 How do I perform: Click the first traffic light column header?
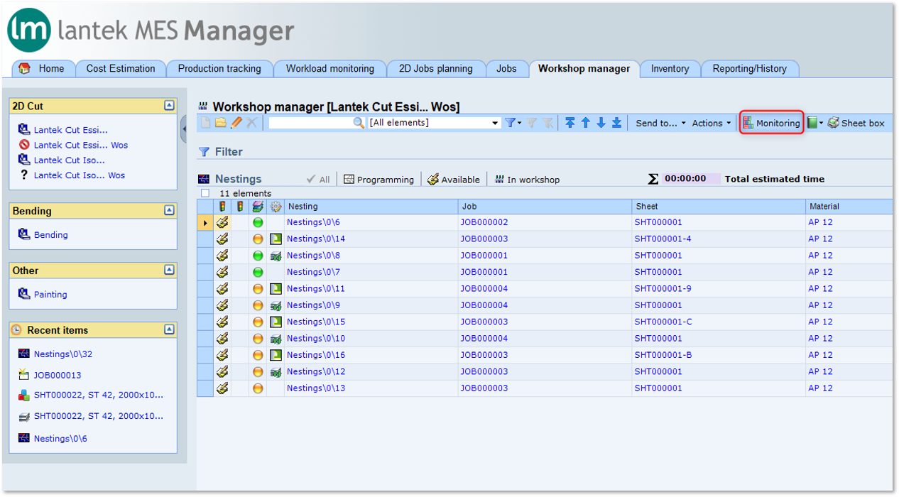click(222, 207)
